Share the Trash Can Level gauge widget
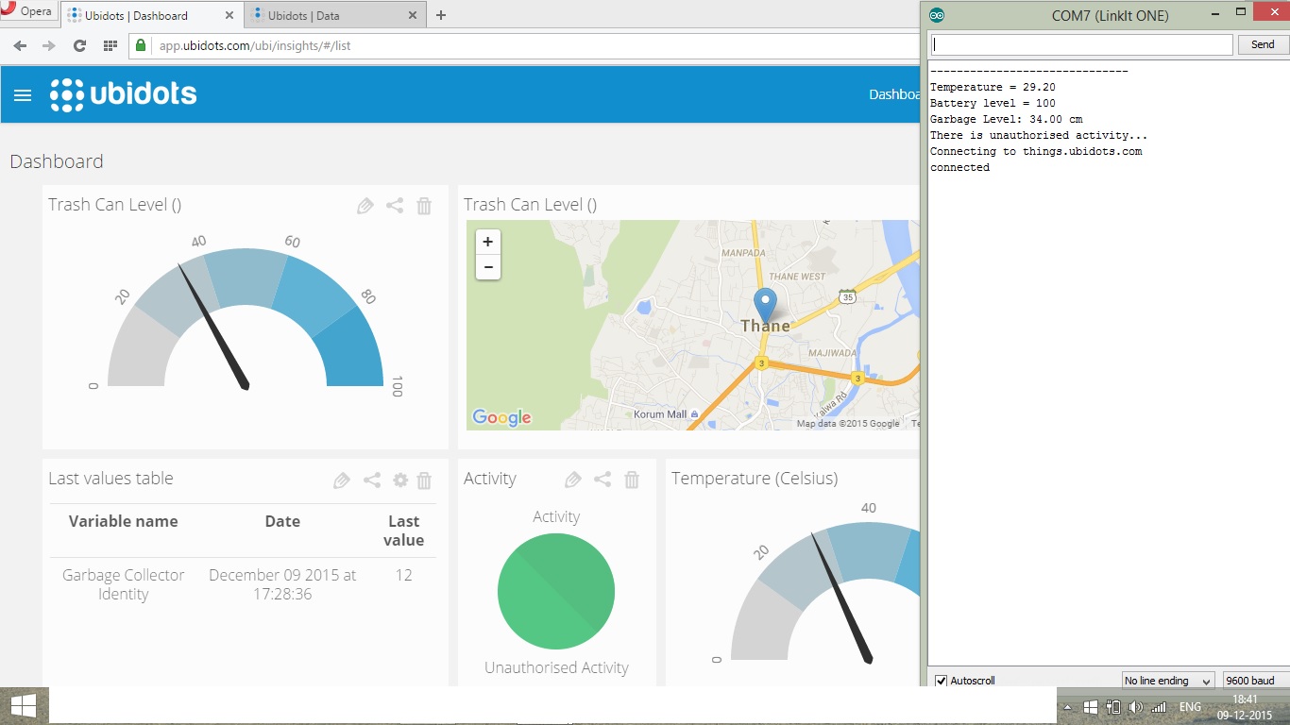Screen dimensions: 1290x725 395,206
